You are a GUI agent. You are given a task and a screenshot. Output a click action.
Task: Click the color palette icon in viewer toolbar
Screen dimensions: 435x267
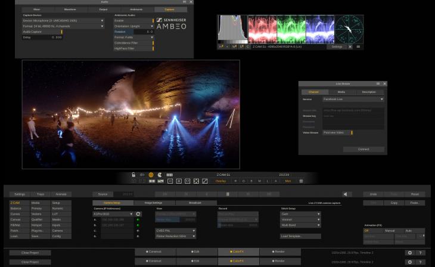(160, 175)
